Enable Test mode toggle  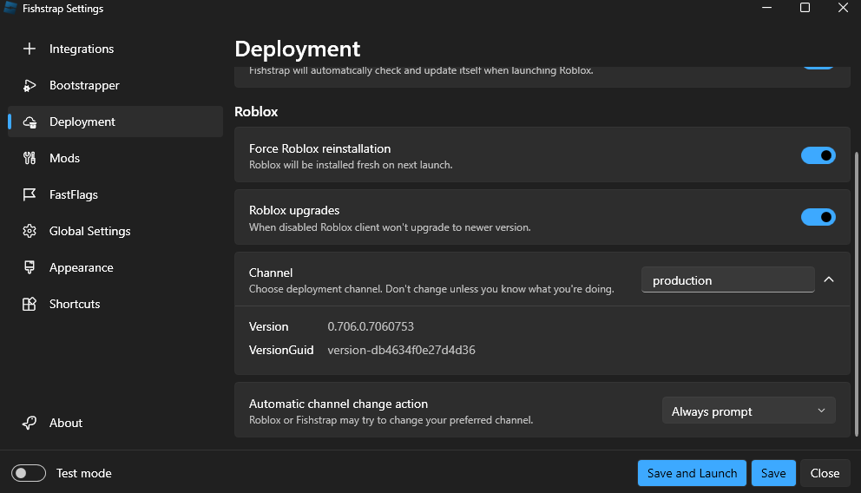click(x=29, y=473)
